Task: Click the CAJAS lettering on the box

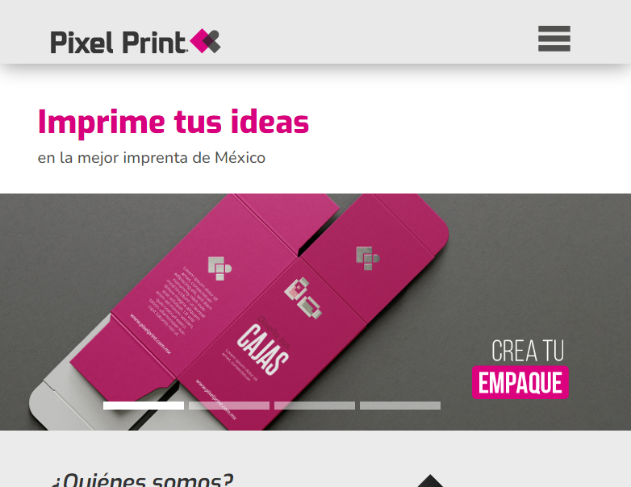Action: click(263, 349)
